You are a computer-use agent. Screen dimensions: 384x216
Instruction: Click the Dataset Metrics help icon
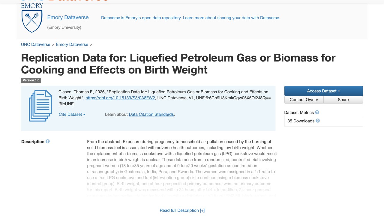tap(317, 112)
